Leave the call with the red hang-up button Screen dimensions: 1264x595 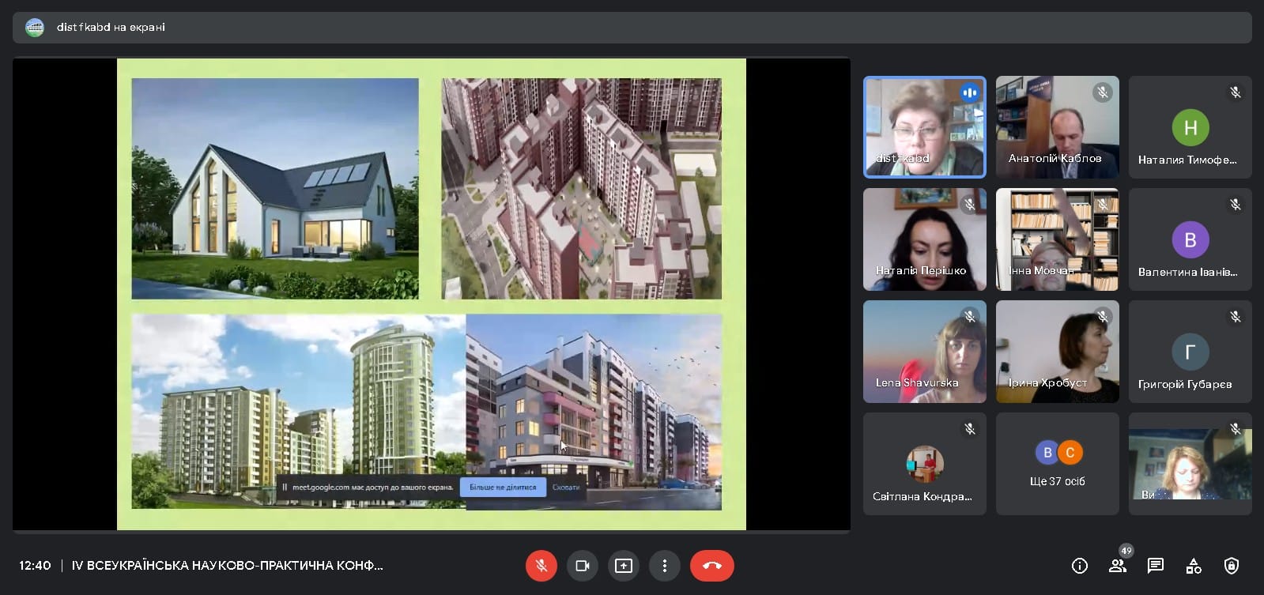[712, 566]
